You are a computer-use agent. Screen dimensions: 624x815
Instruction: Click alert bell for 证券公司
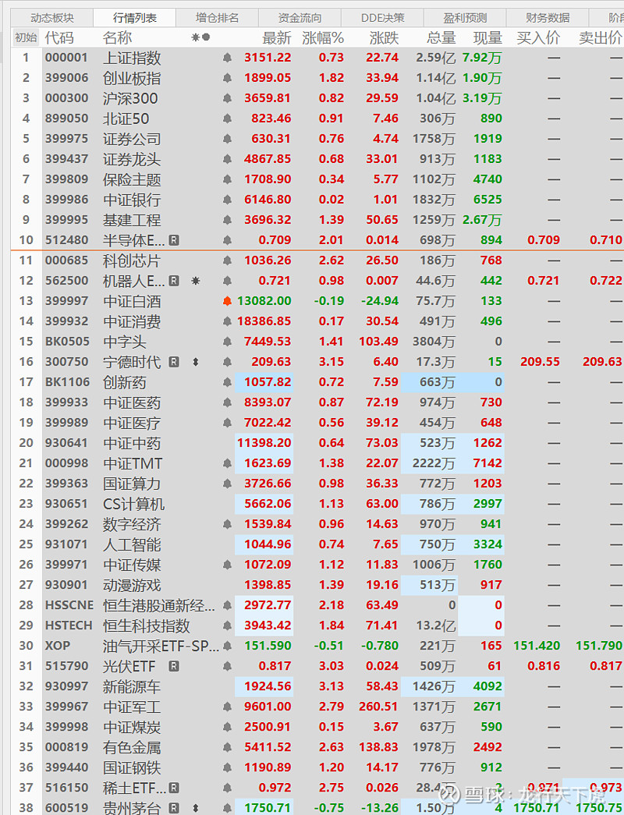pyautogui.click(x=227, y=139)
